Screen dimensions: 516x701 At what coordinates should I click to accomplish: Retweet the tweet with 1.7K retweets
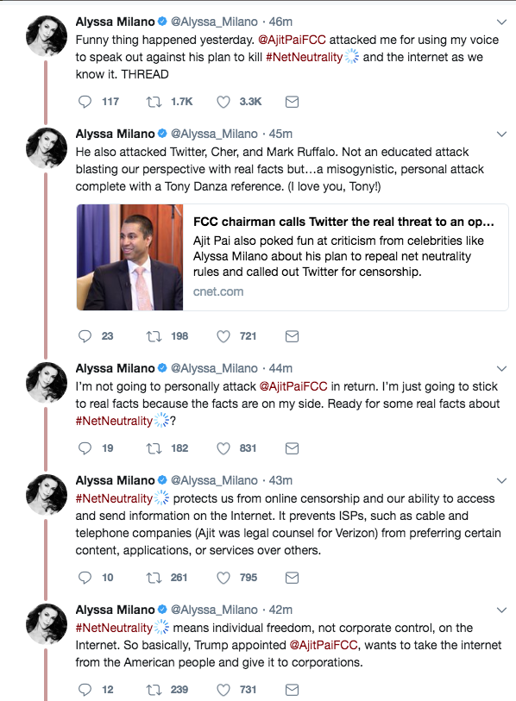(154, 102)
